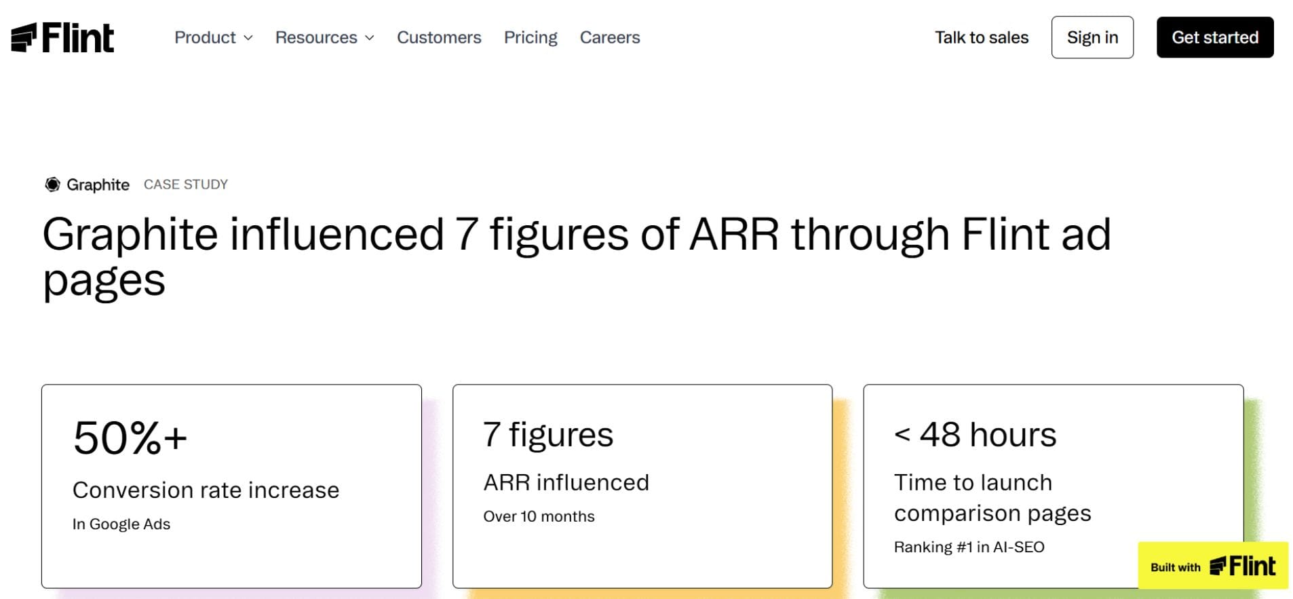This screenshot has width=1293, height=599.
Task: Click the 7 figures statistic in middle card
Action: 548,434
